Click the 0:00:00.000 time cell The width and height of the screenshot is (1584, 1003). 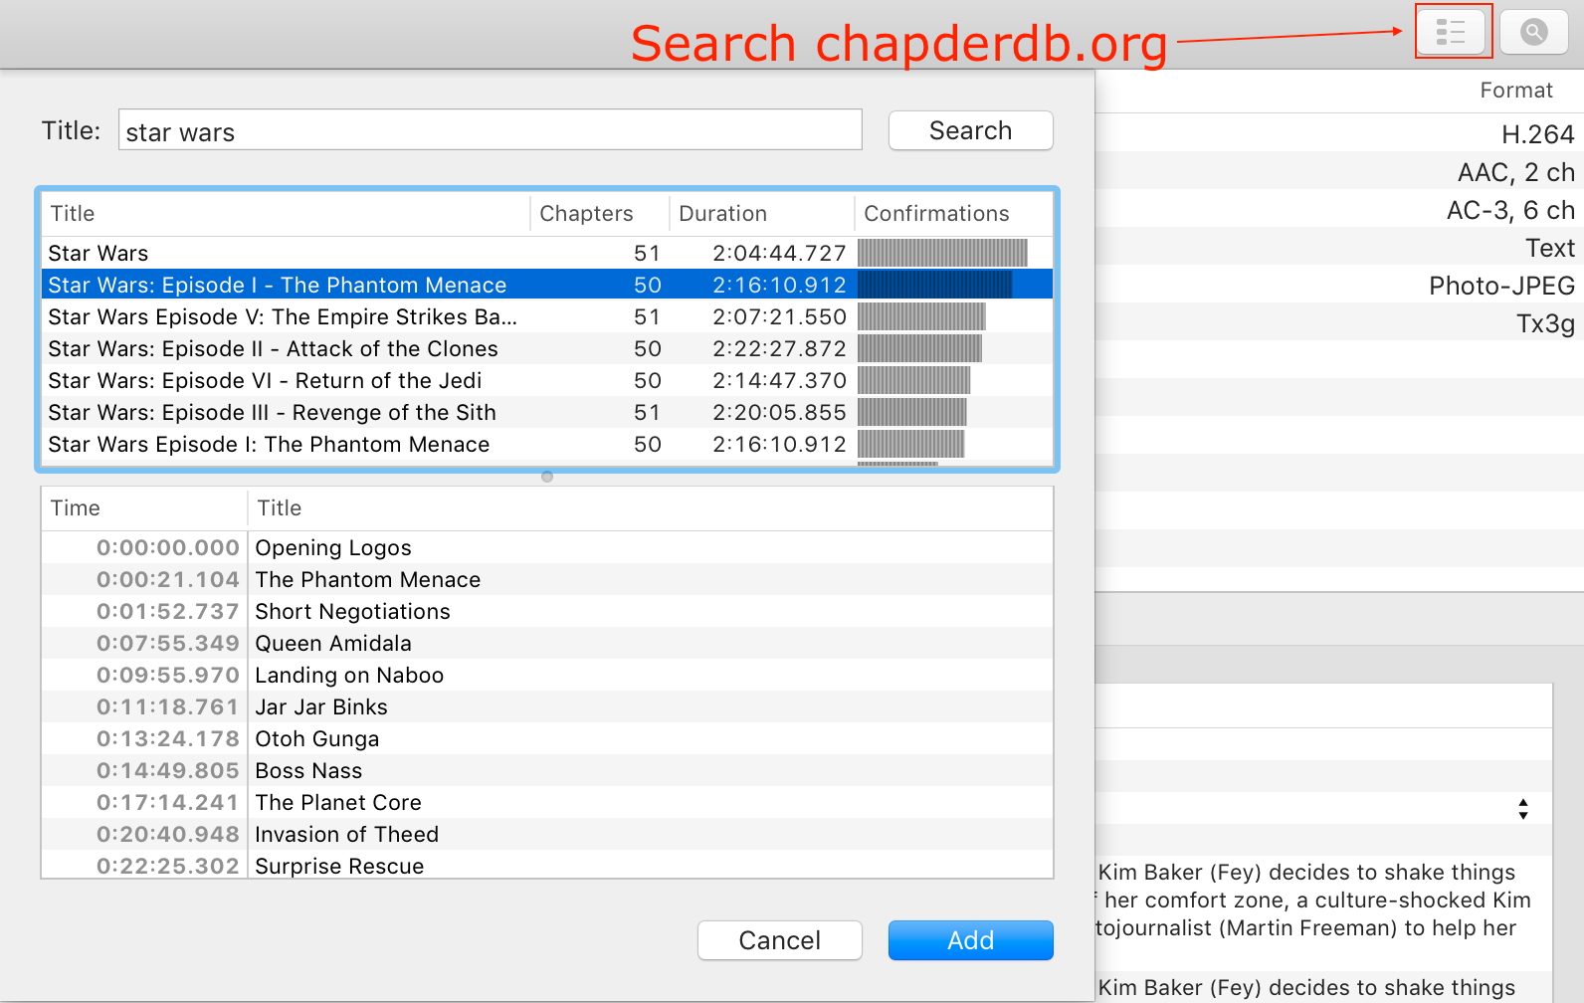(x=167, y=548)
